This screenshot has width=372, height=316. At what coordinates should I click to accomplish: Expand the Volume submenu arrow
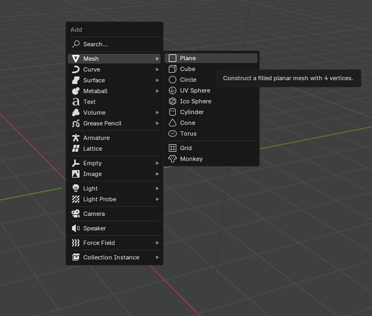point(157,113)
